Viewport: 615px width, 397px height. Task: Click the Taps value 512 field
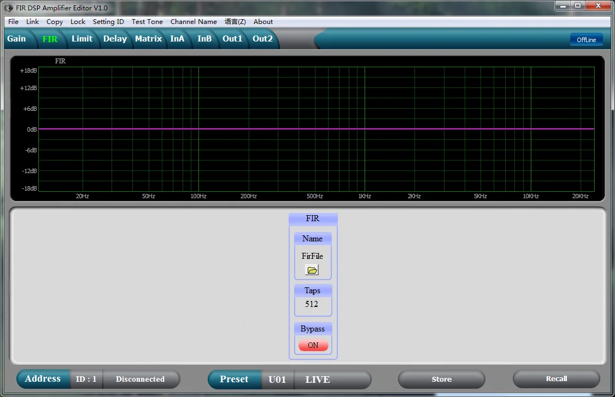click(x=312, y=304)
